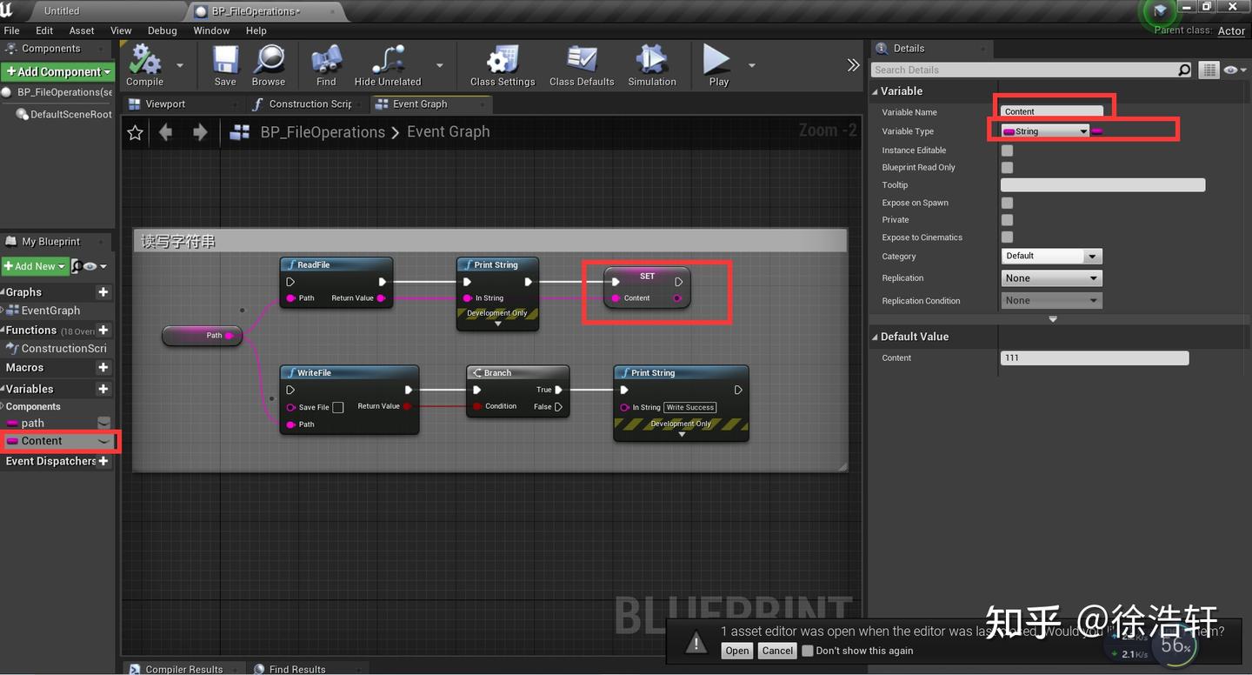
Task: Open Browse in content browser
Action: click(x=269, y=65)
